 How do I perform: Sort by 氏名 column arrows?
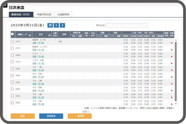point(49,35)
